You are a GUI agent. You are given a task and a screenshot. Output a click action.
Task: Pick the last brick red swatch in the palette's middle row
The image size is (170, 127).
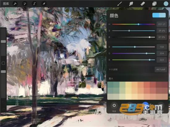(x=165, y=91)
